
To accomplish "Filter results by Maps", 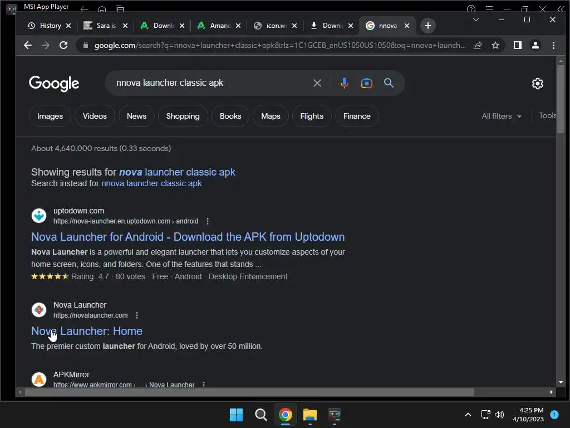I will (271, 116).
